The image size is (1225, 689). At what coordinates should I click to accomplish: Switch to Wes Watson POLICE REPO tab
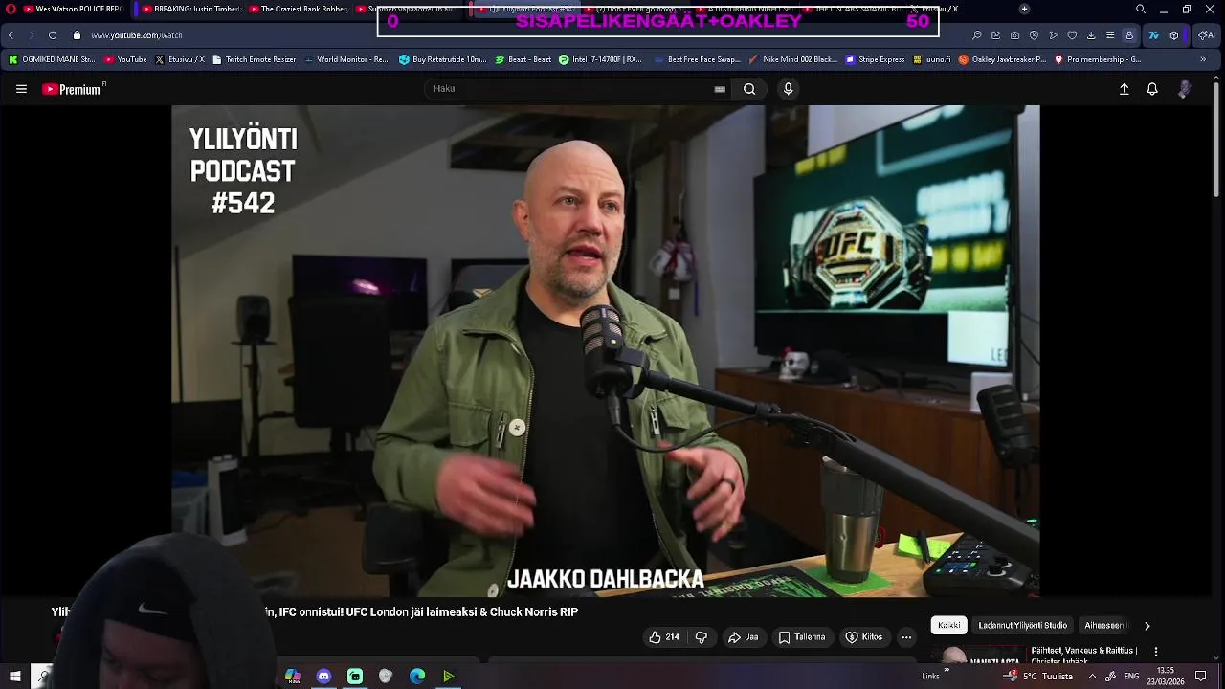[73, 9]
